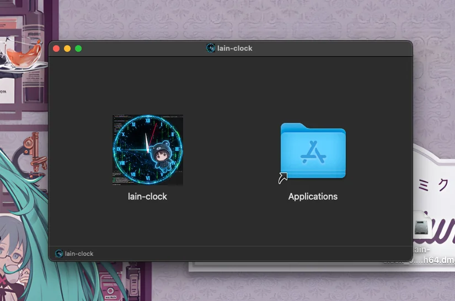Image resolution: width=455 pixels, height=301 pixels.
Task: Click the 'Applications' label under the folder
Action: click(313, 197)
